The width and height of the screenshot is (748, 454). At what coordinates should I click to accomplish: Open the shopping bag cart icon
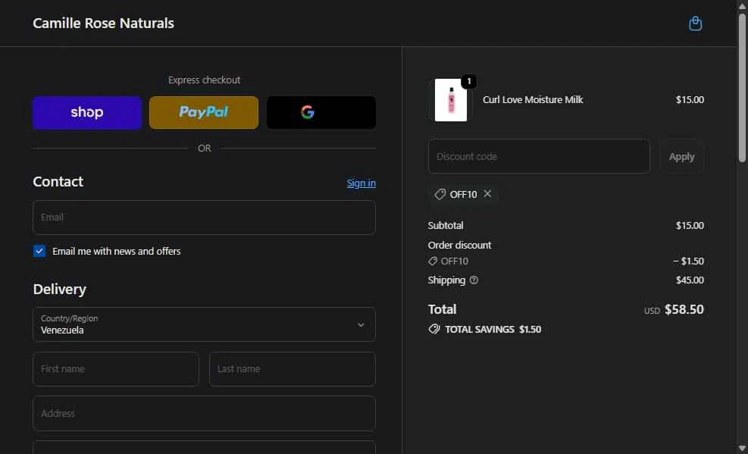(695, 23)
